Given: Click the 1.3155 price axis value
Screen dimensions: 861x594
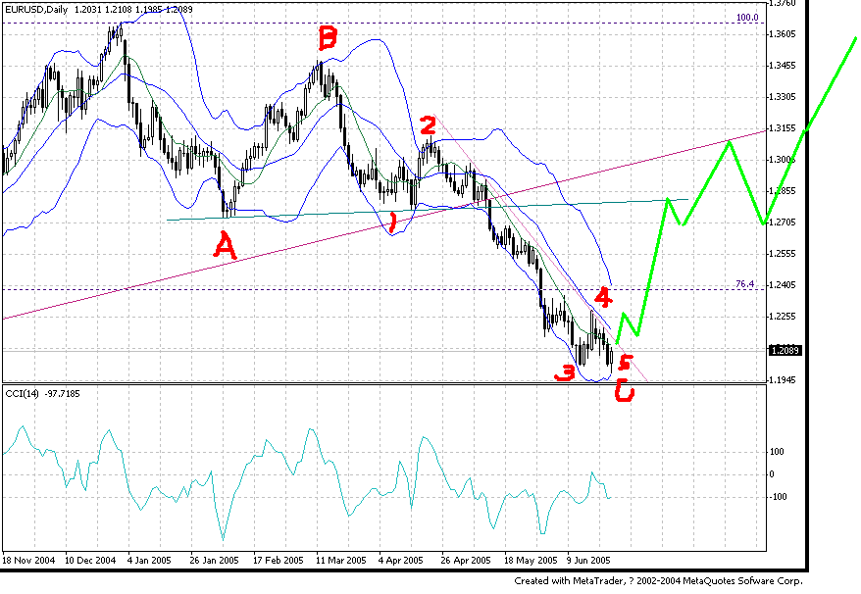Looking at the screenshot, I should (x=784, y=127).
